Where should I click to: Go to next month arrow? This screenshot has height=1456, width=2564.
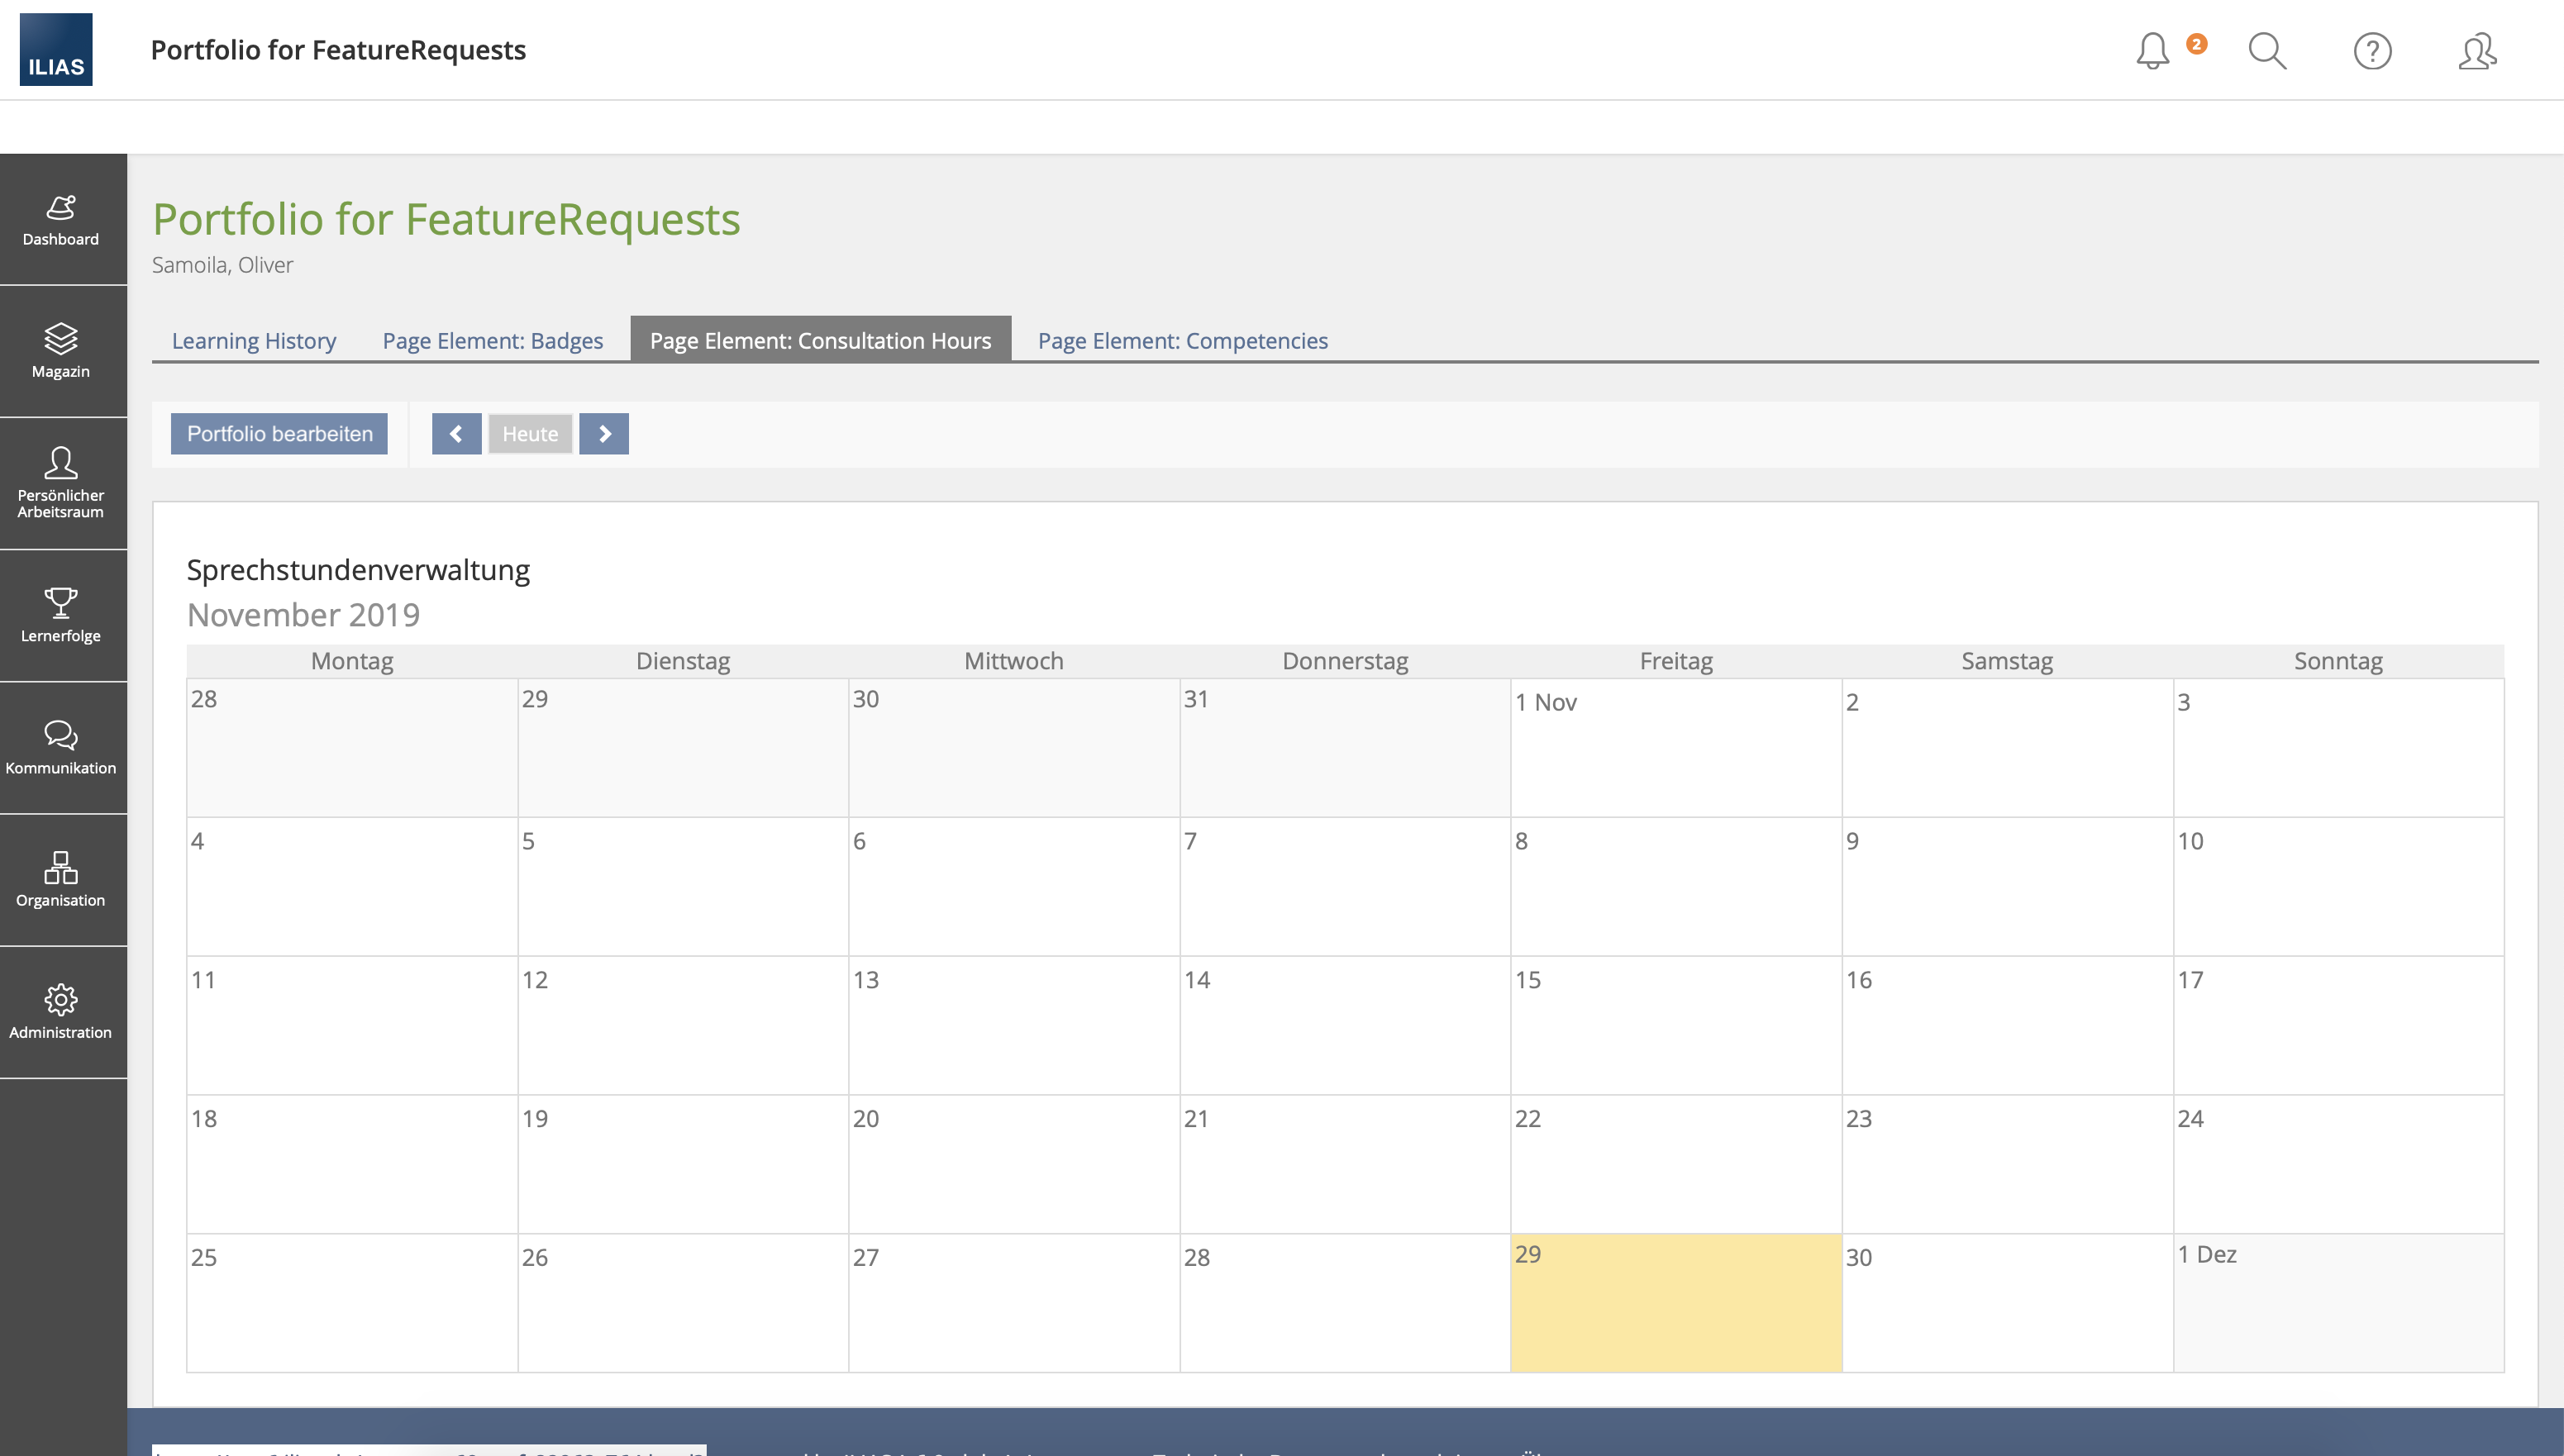[x=604, y=434]
